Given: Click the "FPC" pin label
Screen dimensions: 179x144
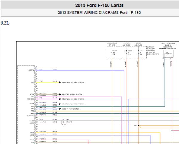Looking at the screenshot, I should pyautogui.click(x=33, y=111).
